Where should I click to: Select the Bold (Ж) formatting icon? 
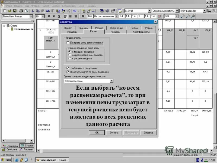click(x=49, y=16)
